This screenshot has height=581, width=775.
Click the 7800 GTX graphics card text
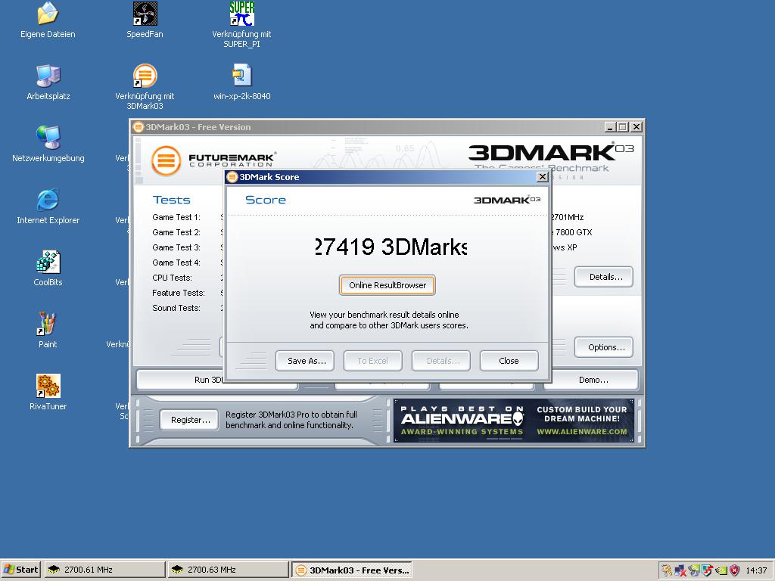point(573,232)
